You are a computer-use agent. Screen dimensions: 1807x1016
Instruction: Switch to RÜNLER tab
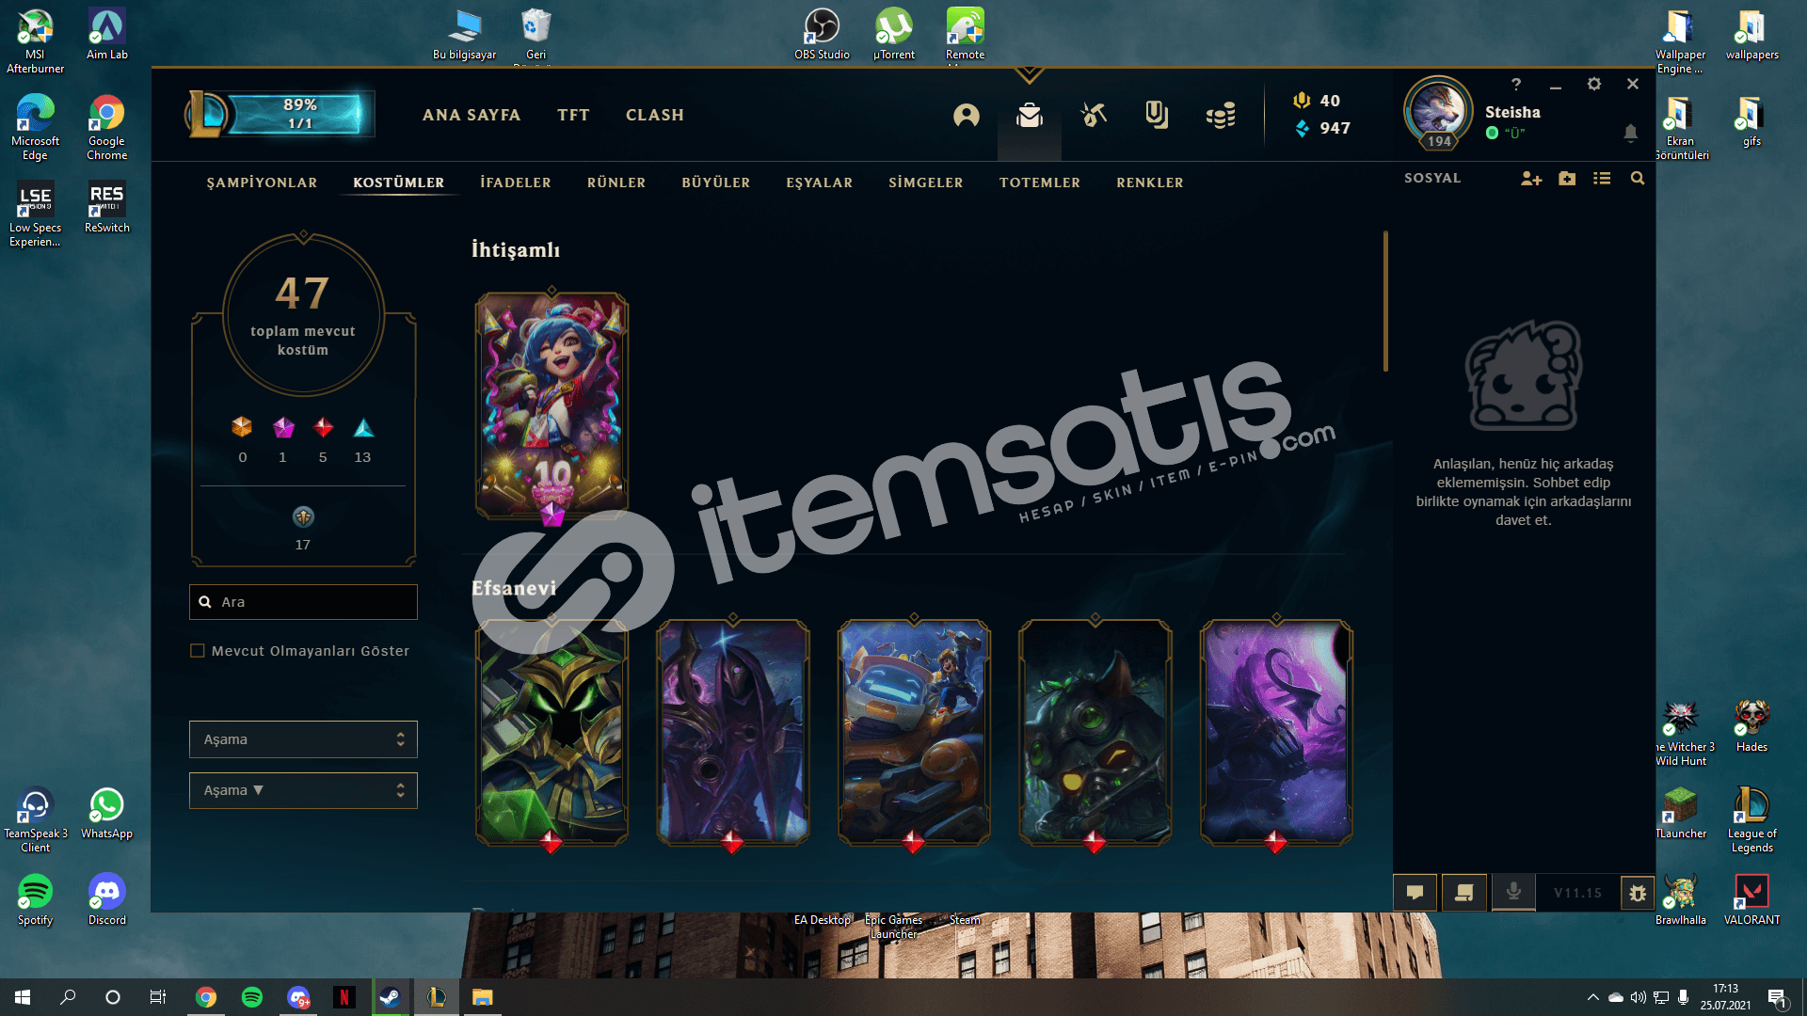[x=616, y=183]
